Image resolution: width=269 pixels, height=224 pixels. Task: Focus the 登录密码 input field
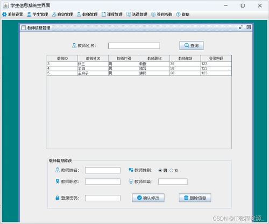click(103, 198)
